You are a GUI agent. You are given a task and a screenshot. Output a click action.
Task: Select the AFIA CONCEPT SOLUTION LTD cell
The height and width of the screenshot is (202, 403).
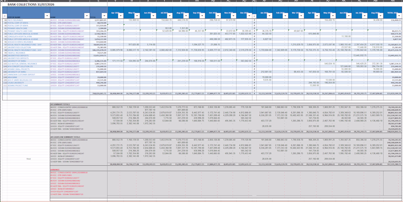click(29, 66)
